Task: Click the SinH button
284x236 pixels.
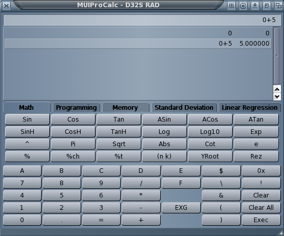Action: click(x=27, y=132)
